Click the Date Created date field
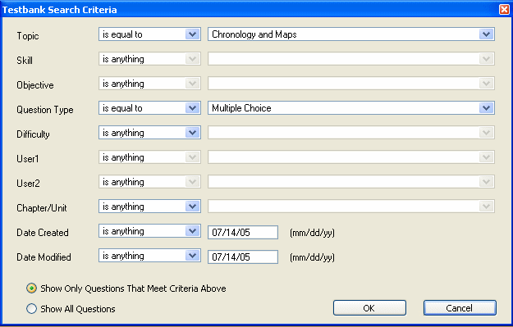This screenshot has width=513, height=327. (243, 232)
